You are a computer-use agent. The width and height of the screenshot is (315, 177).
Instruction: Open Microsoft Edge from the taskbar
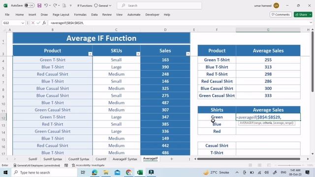coord(94,173)
